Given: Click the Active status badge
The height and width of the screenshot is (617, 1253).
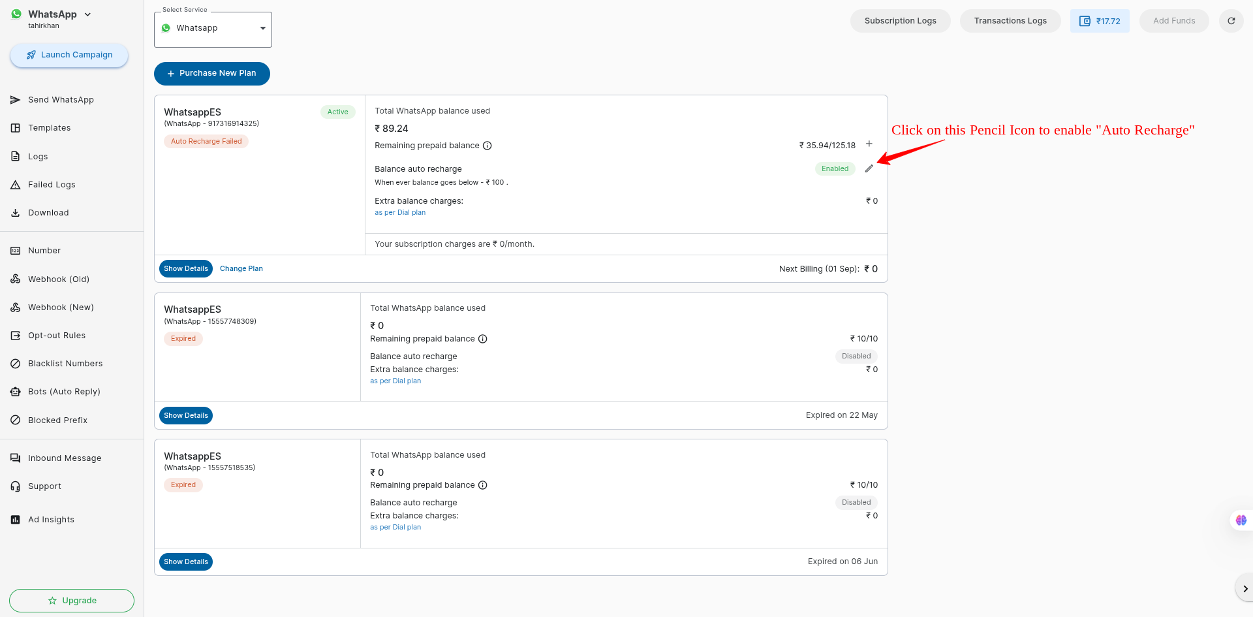Looking at the screenshot, I should 337,112.
